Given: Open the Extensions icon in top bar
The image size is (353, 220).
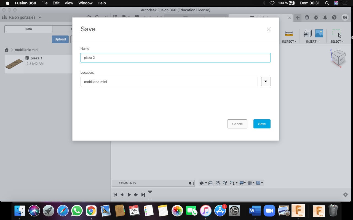Looking at the screenshot, I should [x=307, y=17].
